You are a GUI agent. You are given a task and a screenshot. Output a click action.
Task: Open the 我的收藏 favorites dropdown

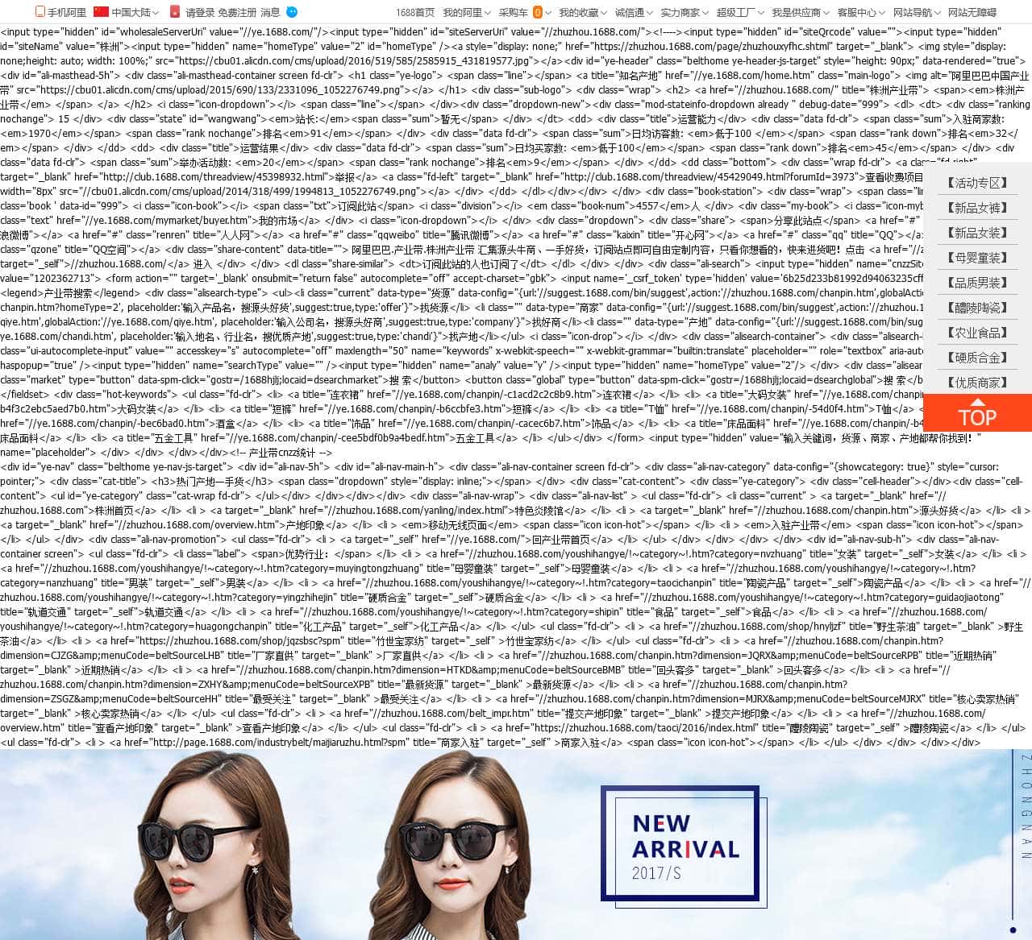(x=582, y=12)
